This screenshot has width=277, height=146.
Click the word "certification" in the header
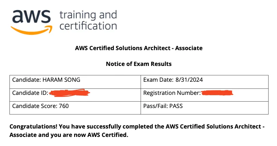[x=88, y=26]
